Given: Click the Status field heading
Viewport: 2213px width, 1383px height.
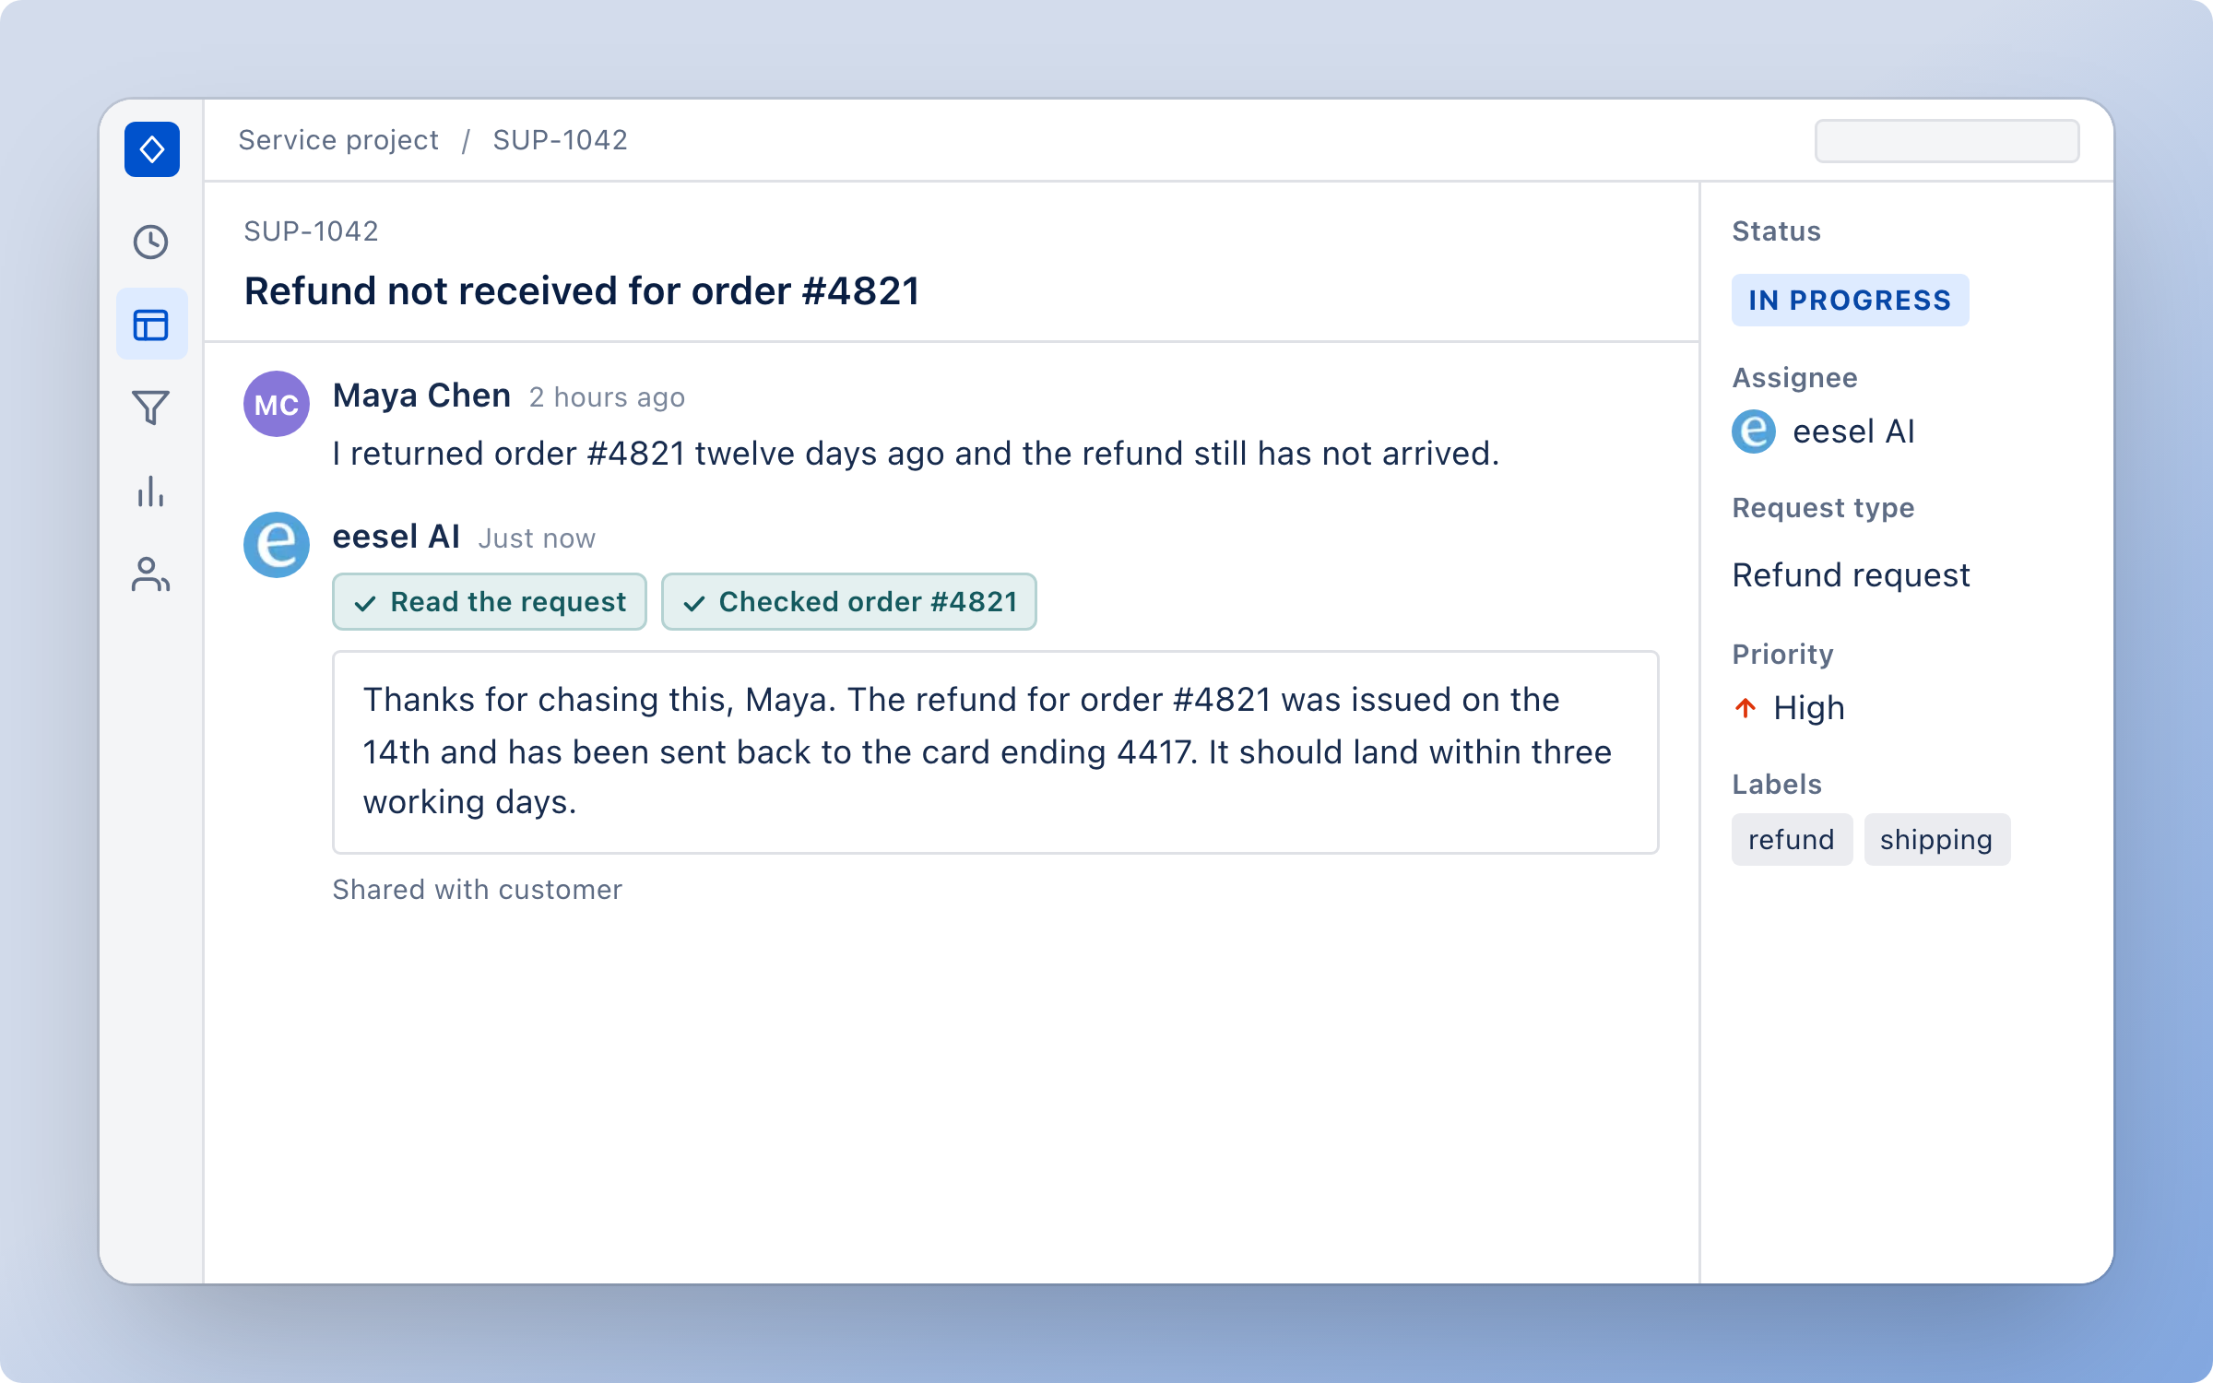Looking at the screenshot, I should pos(1776,231).
